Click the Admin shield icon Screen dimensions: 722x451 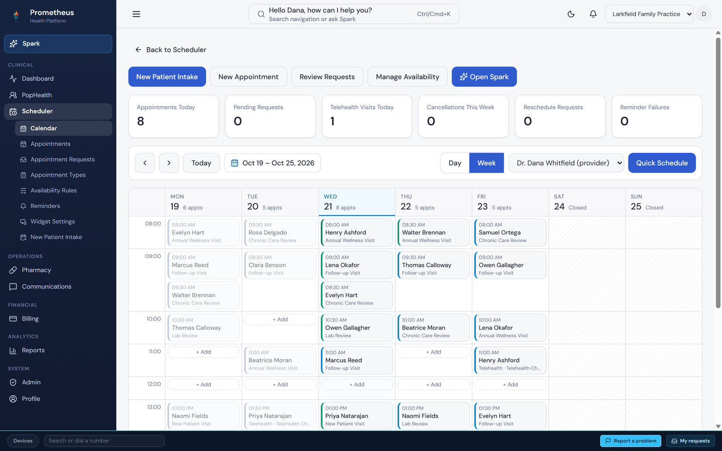[x=13, y=383]
